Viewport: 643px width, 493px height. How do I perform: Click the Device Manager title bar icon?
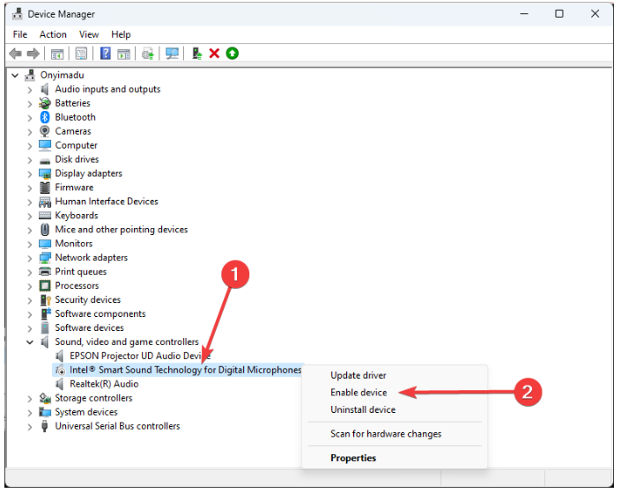click(x=18, y=14)
